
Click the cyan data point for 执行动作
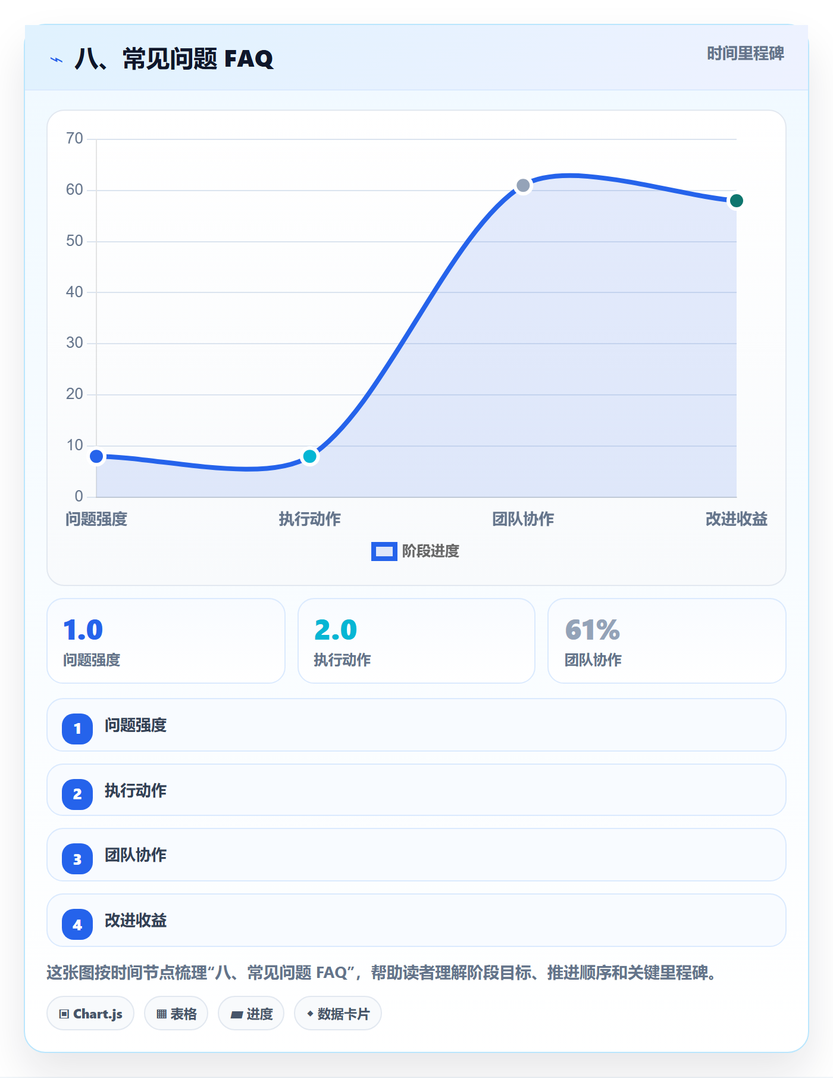click(x=309, y=457)
